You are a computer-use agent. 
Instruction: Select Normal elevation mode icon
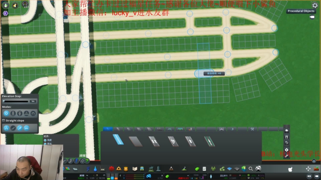[x=6, y=113]
